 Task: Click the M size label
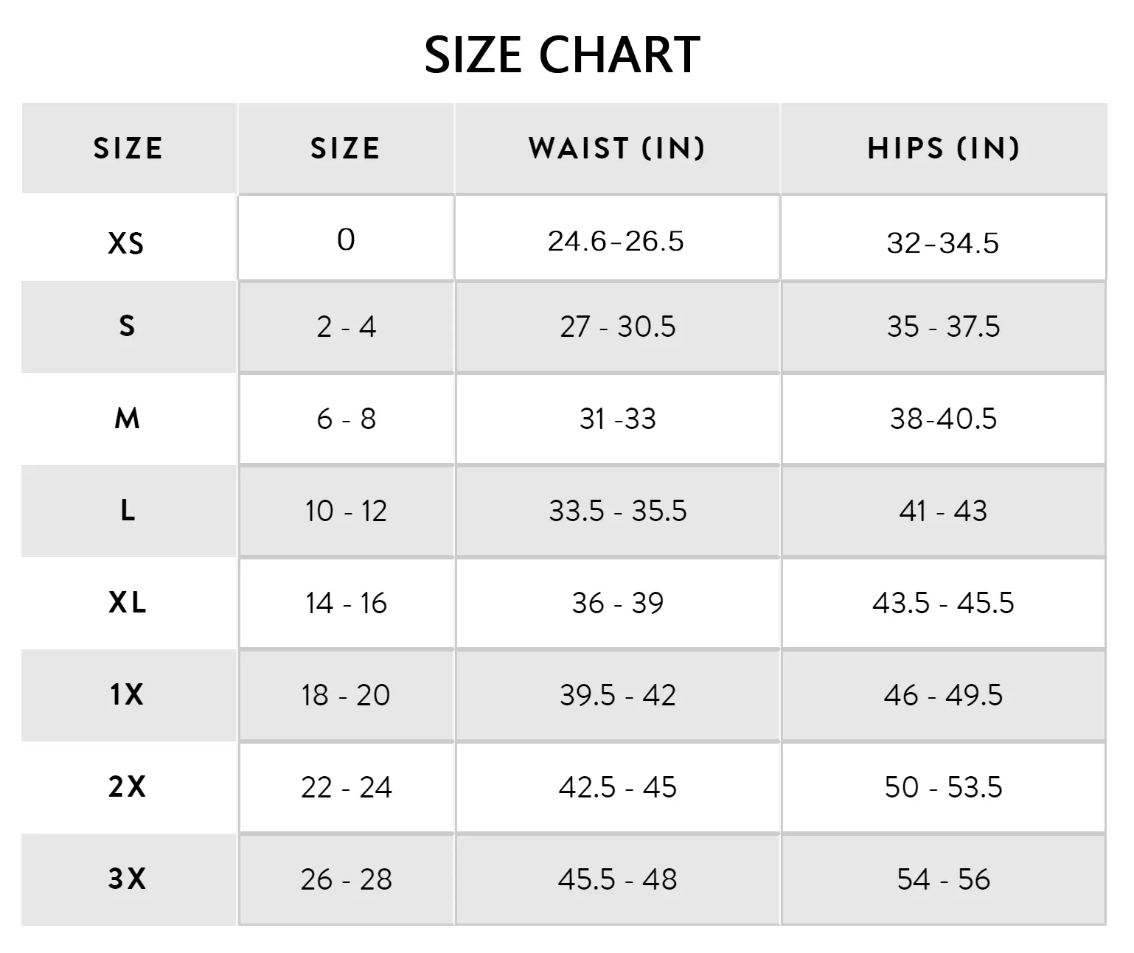[x=127, y=419]
